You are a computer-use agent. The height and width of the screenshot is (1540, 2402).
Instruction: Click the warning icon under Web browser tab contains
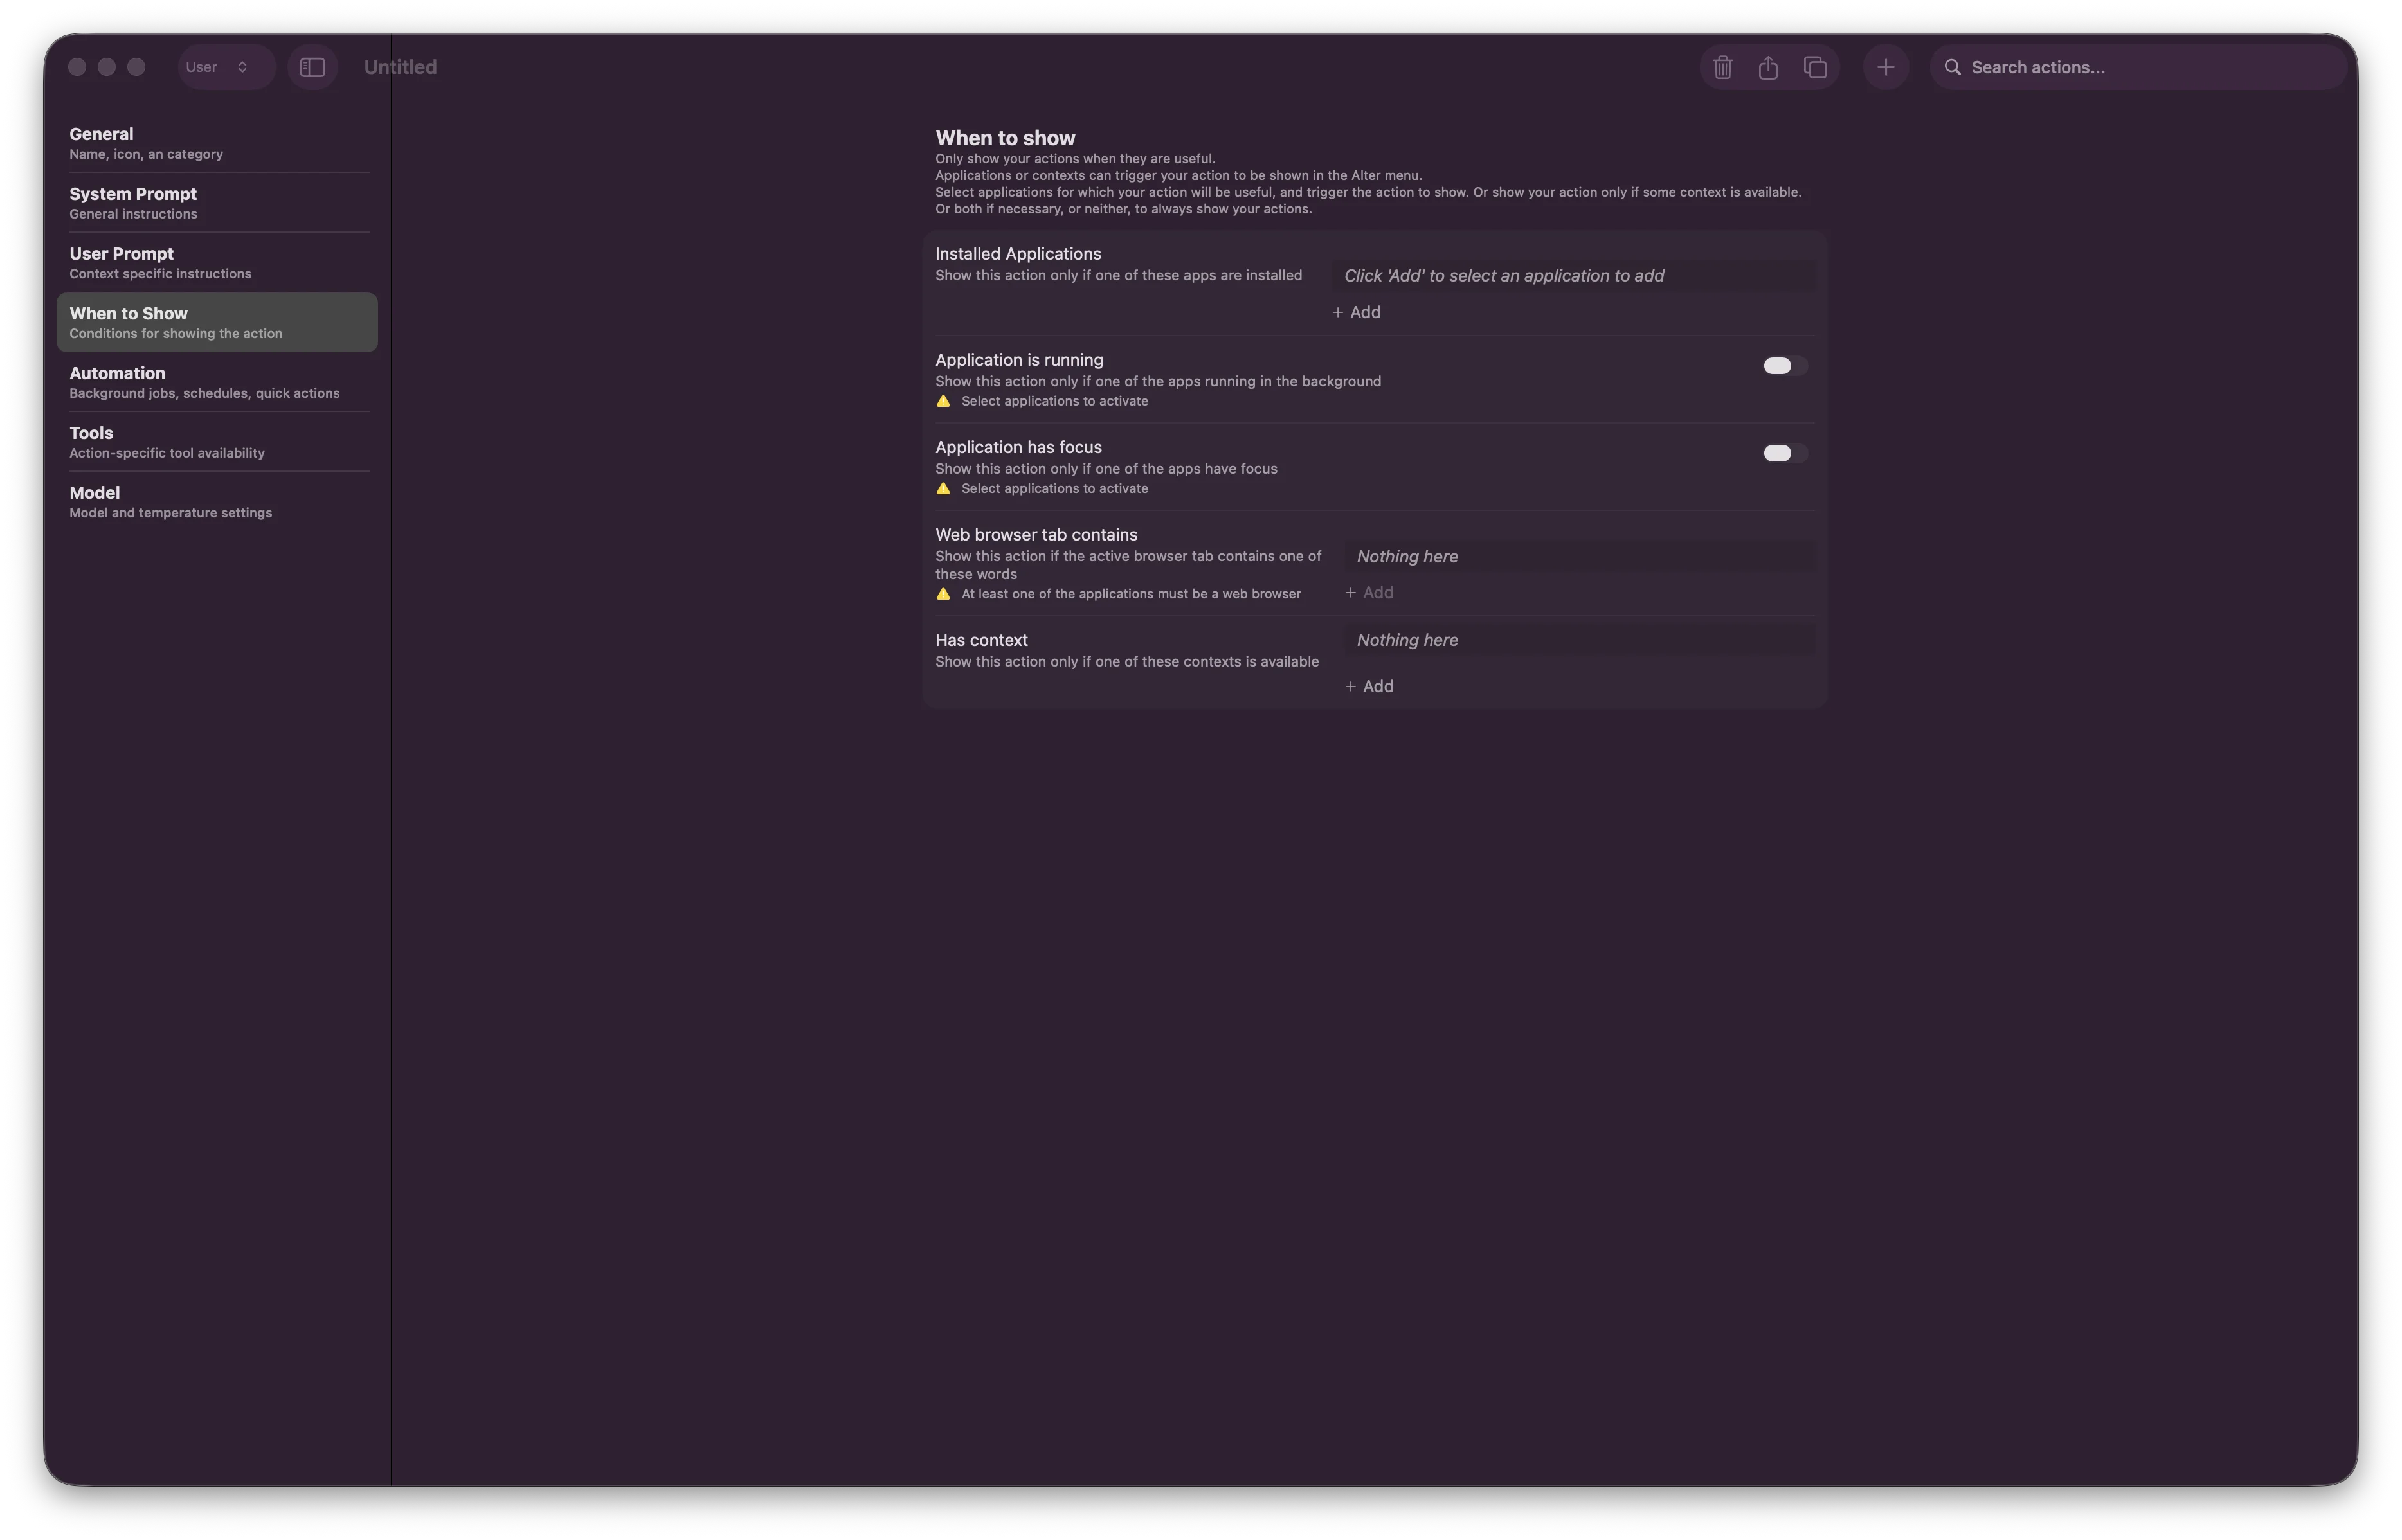(x=944, y=593)
